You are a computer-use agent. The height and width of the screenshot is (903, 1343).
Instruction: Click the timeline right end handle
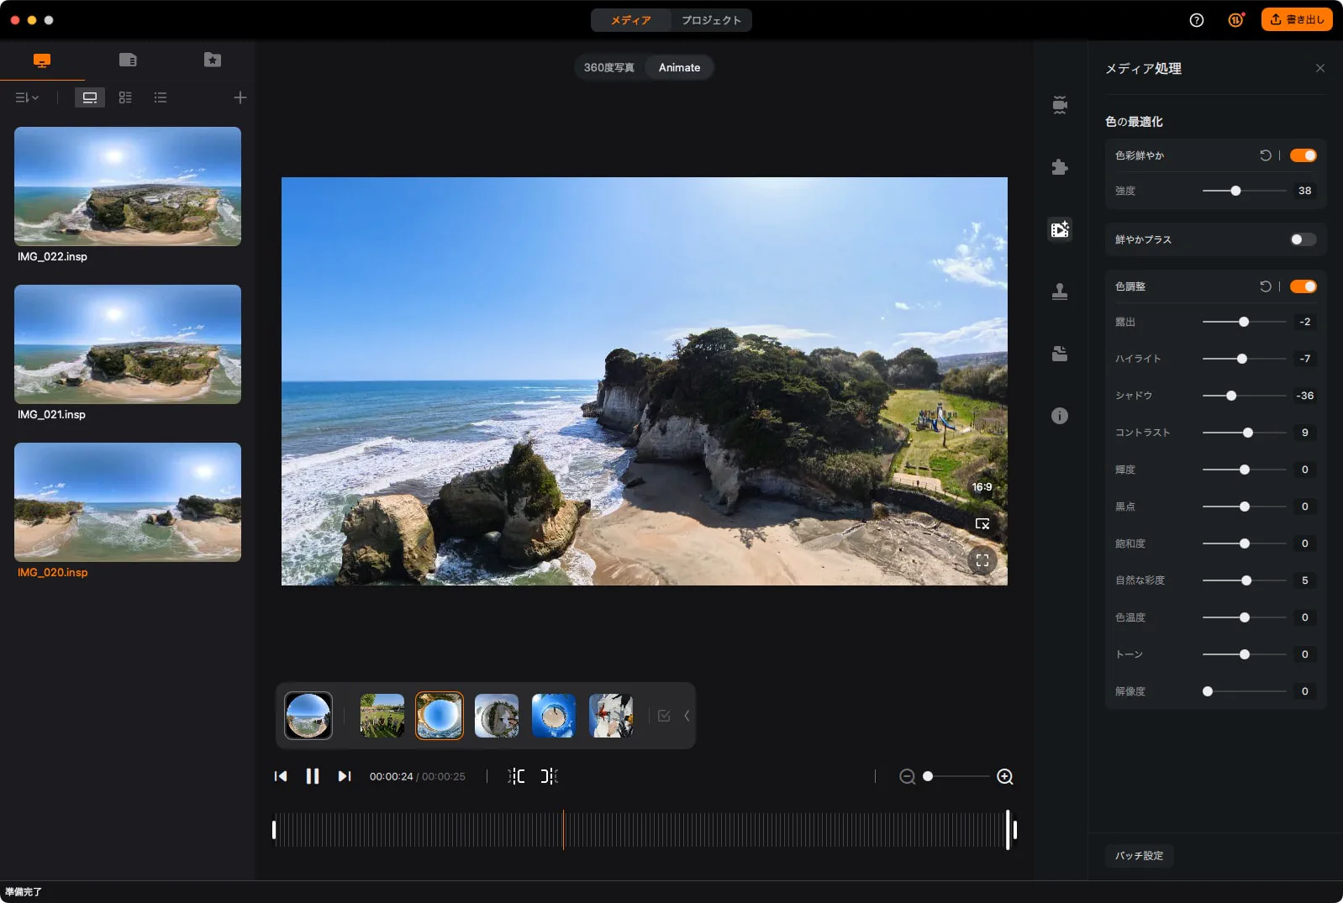click(x=1014, y=830)
